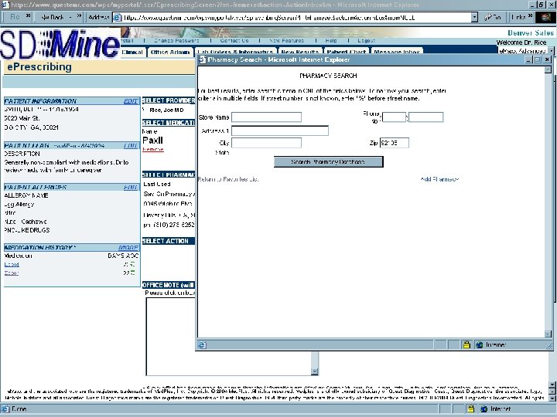Screen dimensions: 557x417
Task: Open the File menu
Action: tap(15, 17)
